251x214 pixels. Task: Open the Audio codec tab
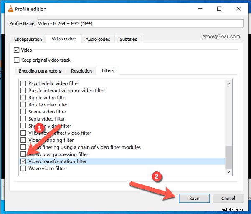(98, 39)
